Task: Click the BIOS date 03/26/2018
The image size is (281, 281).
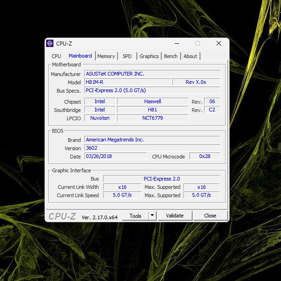Action: click(x=116, y=156)
